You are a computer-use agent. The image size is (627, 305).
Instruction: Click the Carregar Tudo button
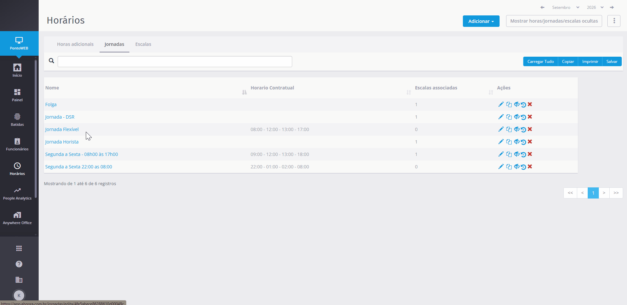pos(541,62)
